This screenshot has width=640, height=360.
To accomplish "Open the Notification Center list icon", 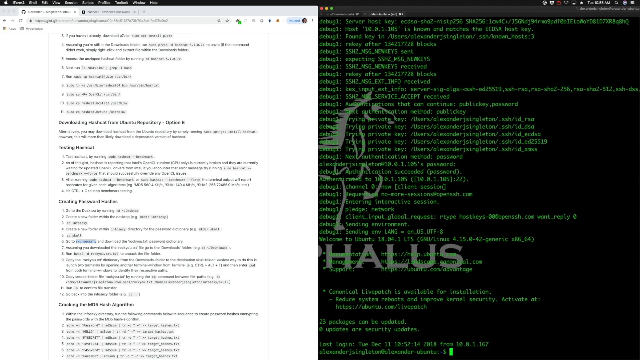I will [632, 3].
